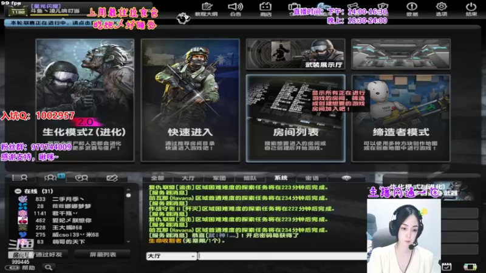Image resolution: width=486 pixels, height=273 pixels.
Task: Click the 结束 power exit icon
Action: [x=471, y=8]
